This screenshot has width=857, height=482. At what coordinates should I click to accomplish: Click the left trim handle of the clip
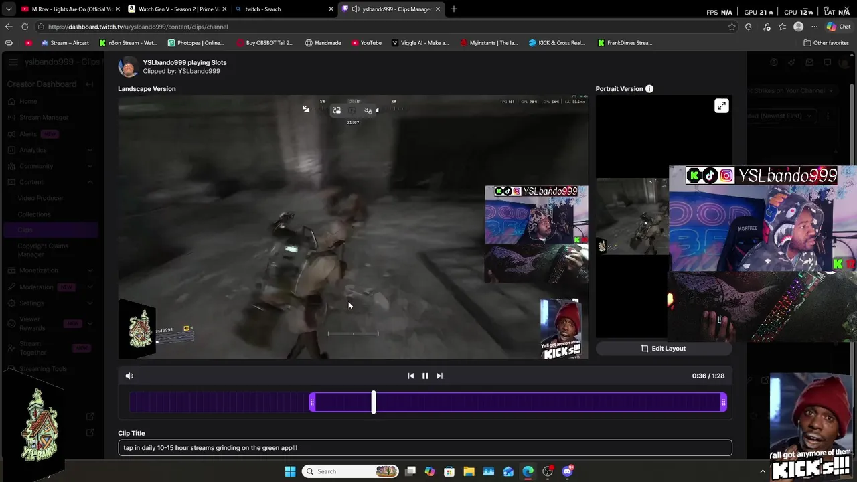point(312,402)
